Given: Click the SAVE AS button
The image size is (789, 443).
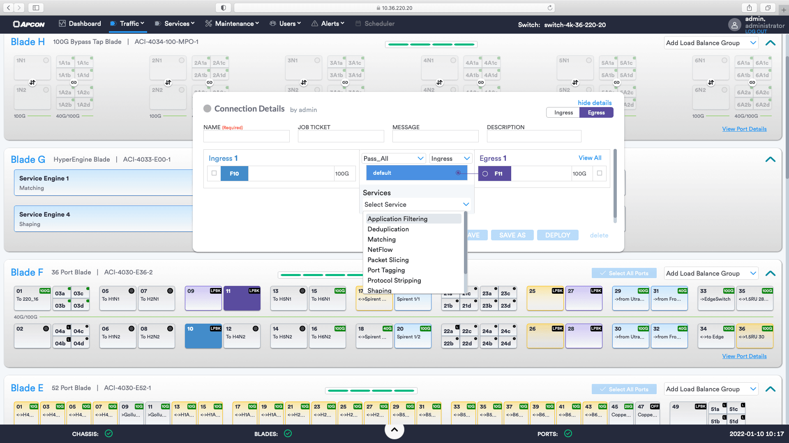Looking at the screenshot, I should [x=512, y=235].
